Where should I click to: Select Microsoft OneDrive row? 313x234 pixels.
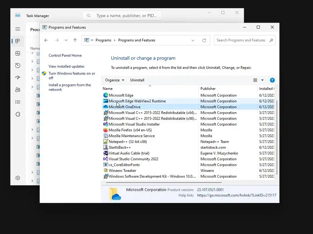tap(188, 107)
